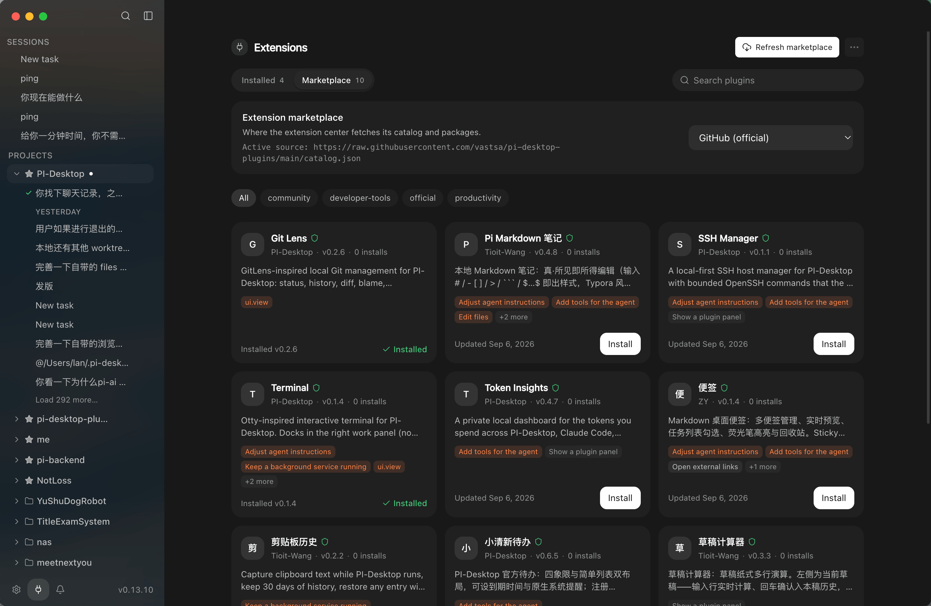This screenshot has width=931, height=606.
Task: Expand the NotLoss project
Action: [x=16, y=480]
